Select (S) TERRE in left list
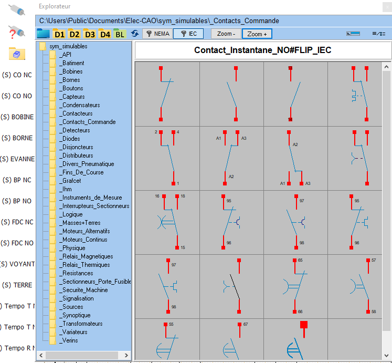Screen dimensions: 392x363 point(17,285)
